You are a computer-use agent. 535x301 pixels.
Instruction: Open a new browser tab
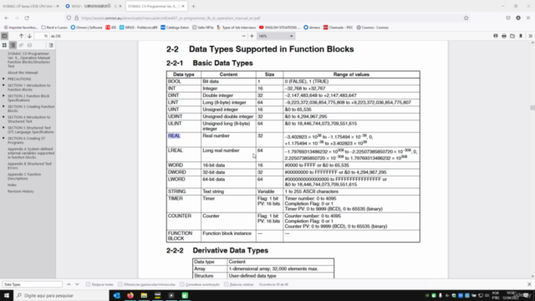coord(193,6)
